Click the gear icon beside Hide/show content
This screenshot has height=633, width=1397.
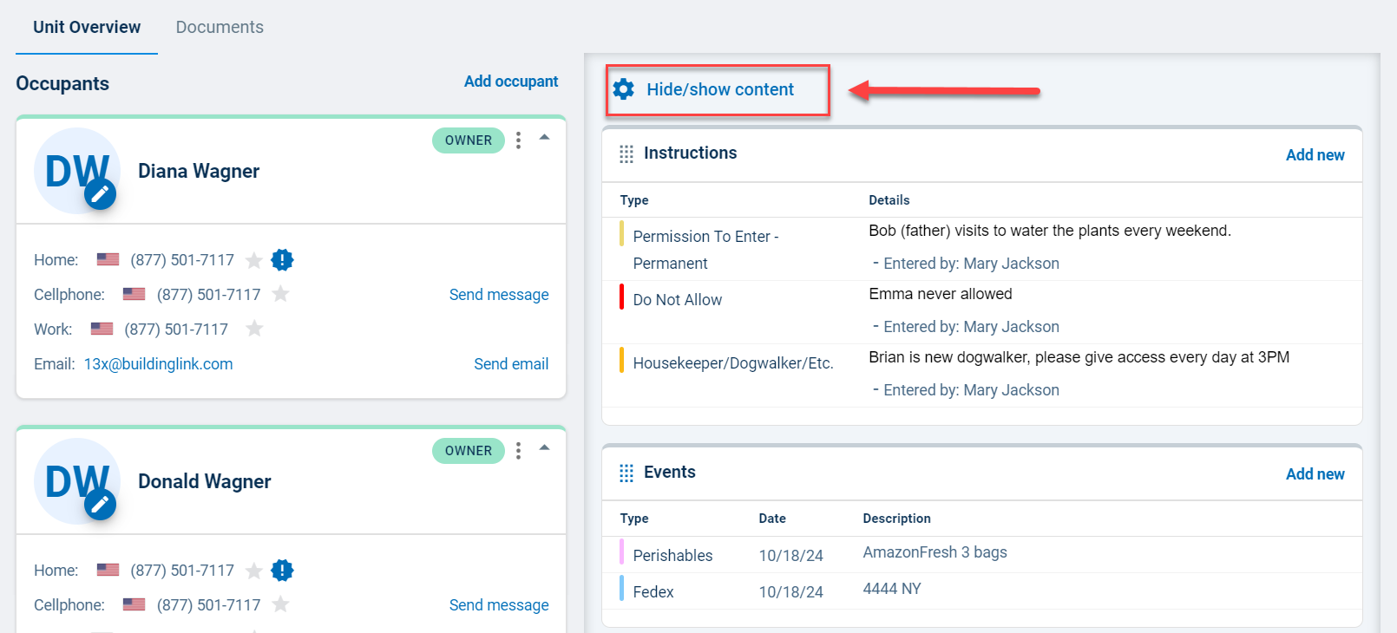pos(623,89)
